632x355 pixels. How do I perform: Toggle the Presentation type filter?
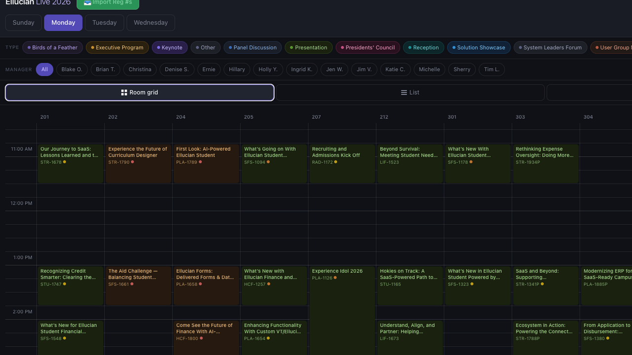click(x=309, y=48)
